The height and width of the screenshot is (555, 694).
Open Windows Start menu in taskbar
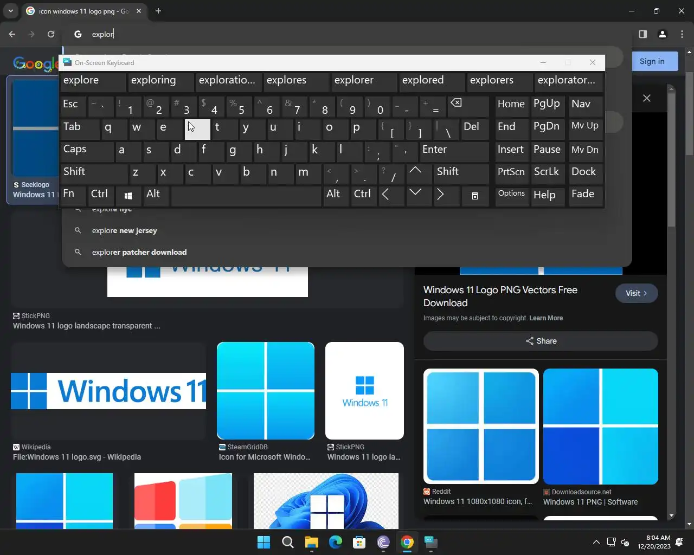click(264, 542)
